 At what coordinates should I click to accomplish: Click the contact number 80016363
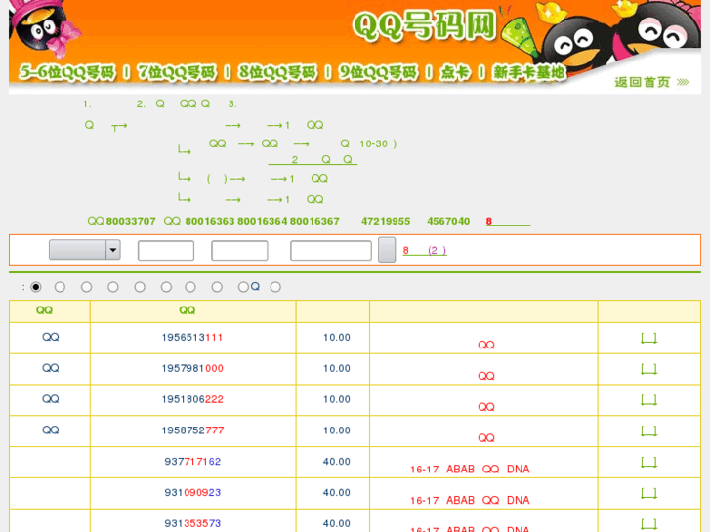pyautogui.click(x=210, y=221)
